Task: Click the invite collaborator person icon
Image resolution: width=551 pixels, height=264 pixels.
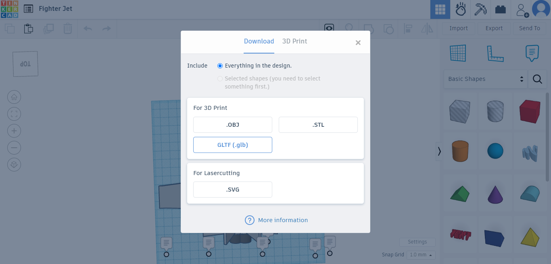Action: (522, 10)
